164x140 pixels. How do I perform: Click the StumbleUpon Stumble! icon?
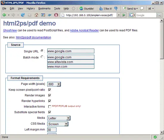tap(81, 8)
